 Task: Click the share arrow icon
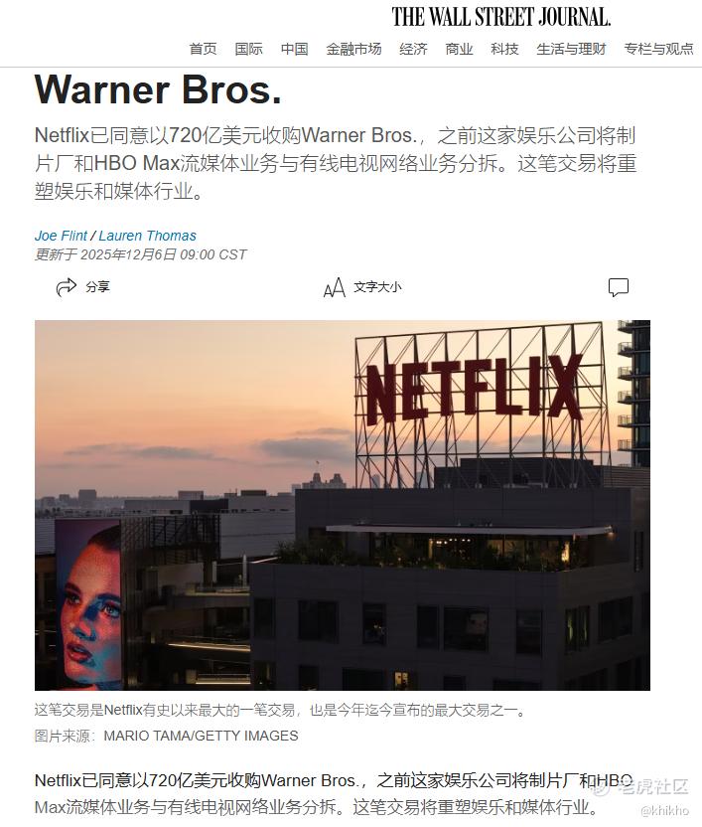pyautogui.click(x=67, y=287)
